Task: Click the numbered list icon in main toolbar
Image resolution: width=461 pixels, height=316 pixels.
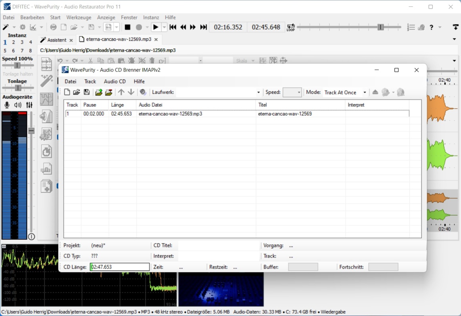Action: coord(411,27)
